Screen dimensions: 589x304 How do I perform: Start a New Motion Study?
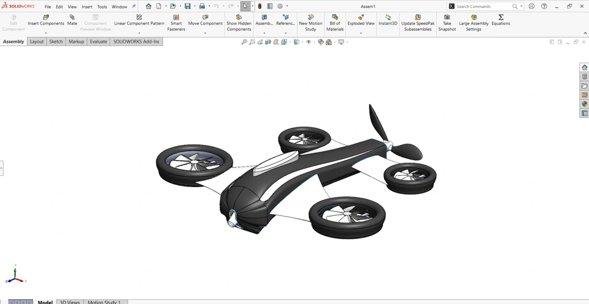click(310, 23)
